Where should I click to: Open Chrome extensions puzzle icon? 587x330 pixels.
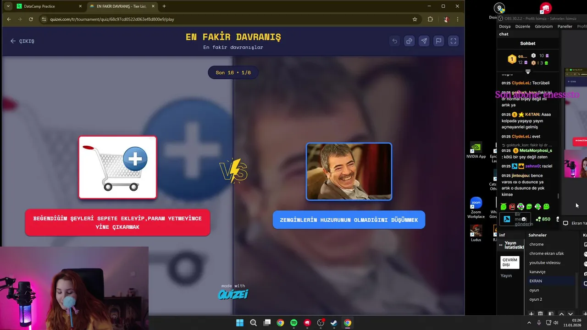pyautogui.click(x=430, y=19)
